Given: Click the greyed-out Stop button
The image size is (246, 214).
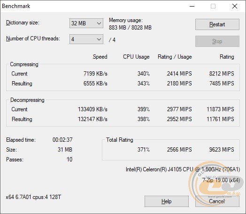Looking at the screenshot, I should click(x=217, y=41).
